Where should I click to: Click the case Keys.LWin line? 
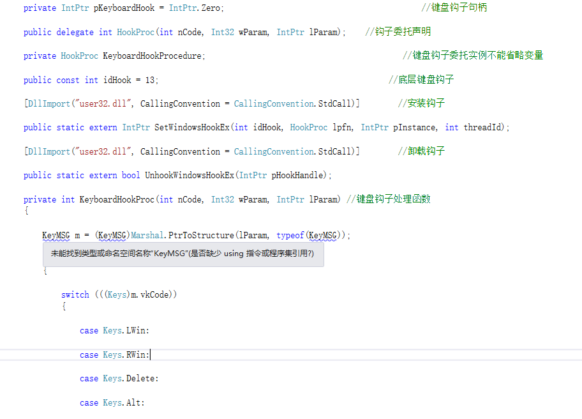[x=114, y=331]
